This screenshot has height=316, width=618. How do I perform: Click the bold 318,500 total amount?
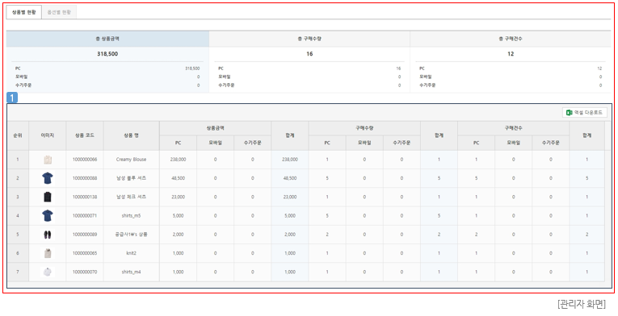107,54
